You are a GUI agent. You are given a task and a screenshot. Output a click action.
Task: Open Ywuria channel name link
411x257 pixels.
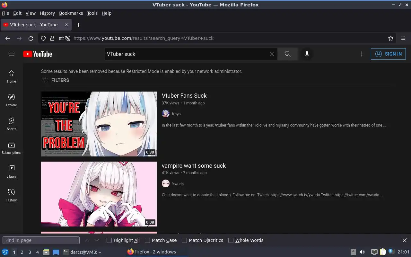point(178,184)
